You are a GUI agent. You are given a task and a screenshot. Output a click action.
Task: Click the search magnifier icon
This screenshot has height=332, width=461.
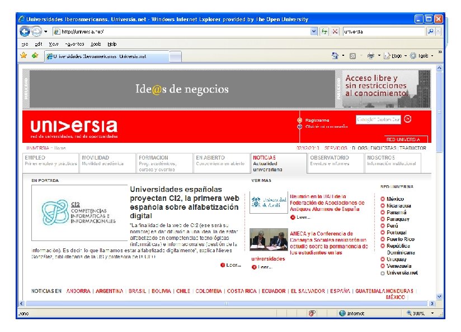tap(431, 31)
